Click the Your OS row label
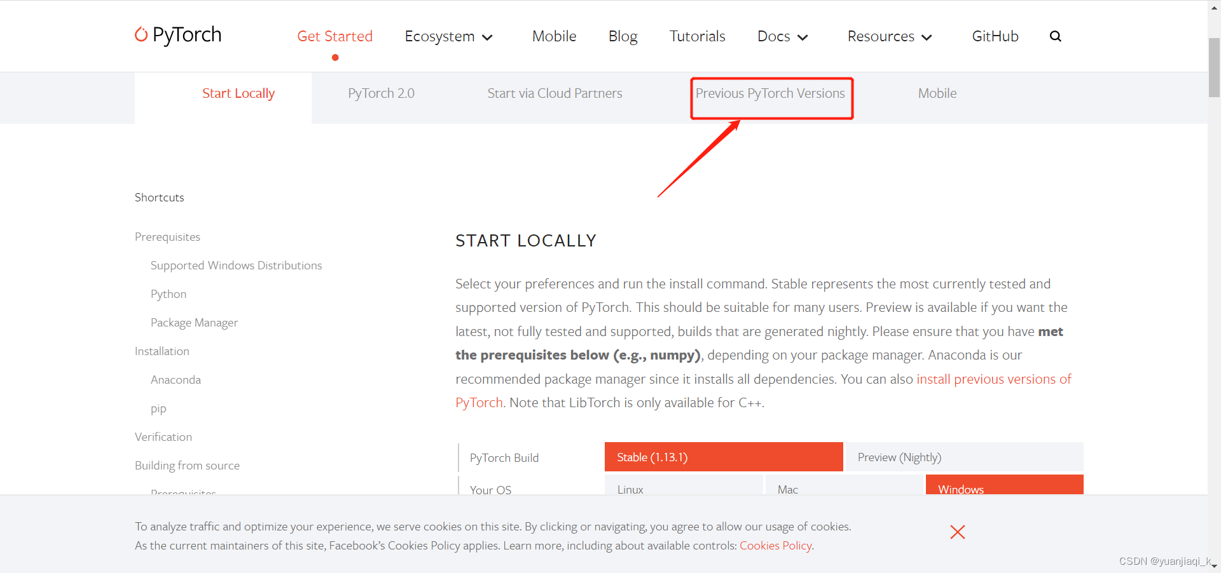1221x573 pixels. pyautogui.click(x=490, y=490)
